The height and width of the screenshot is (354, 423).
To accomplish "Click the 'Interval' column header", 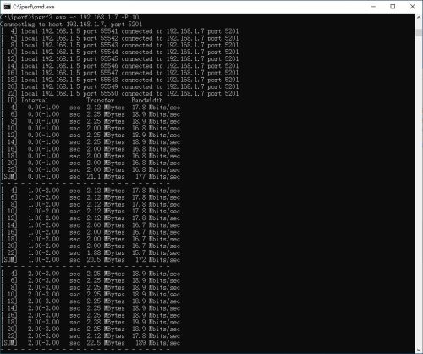I will pyautogui.click(x=35, y=101).
